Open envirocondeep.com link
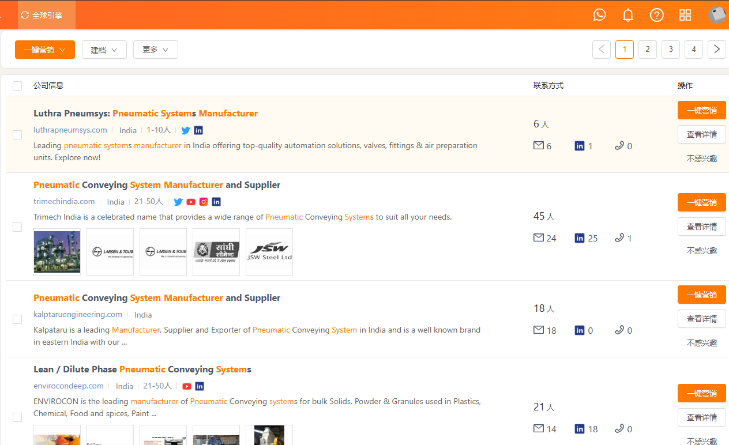729x445 pixels. 69,386
